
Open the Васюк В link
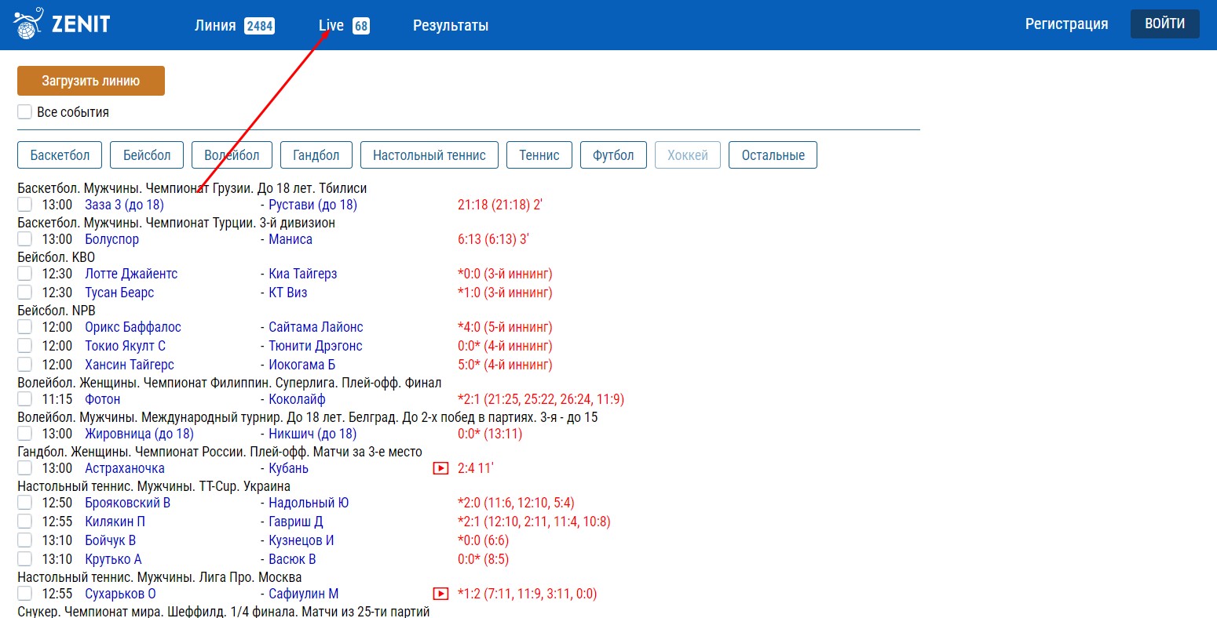tap(292, 559)
